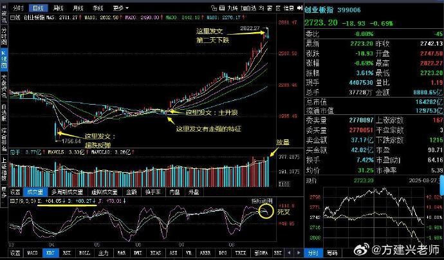Select the MACD indicator tab

(32, 253)
